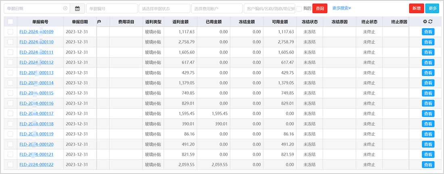
Task: Click the red 新增 button
Action: (416, 8)
